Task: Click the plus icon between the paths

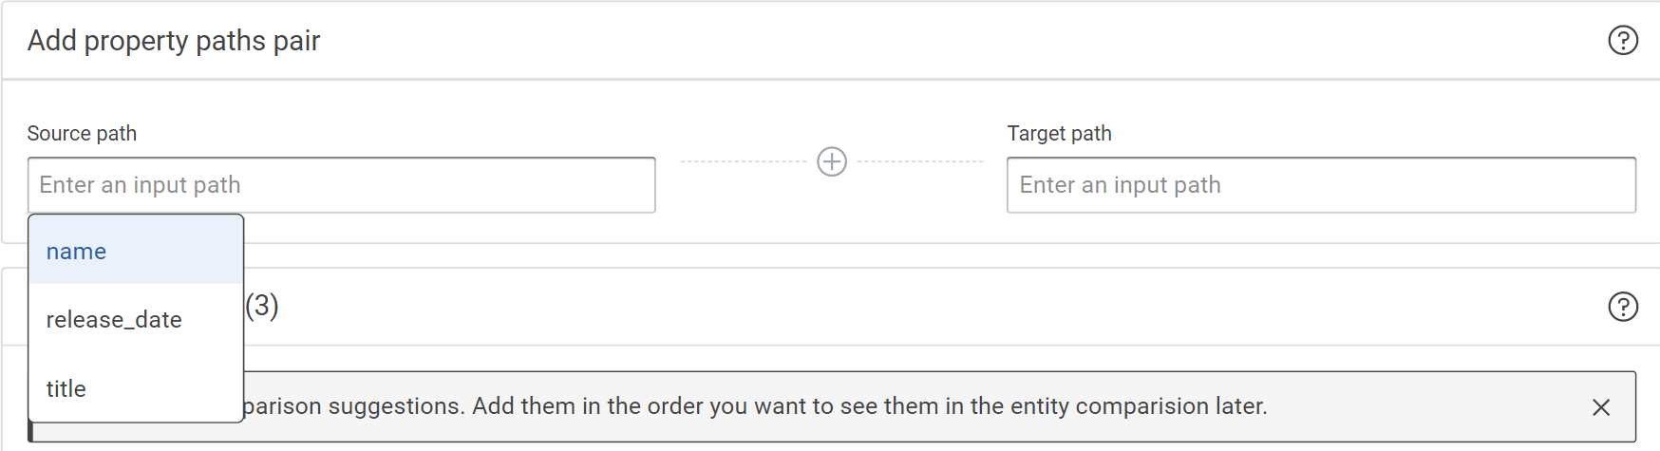Action: pos(832,161)
